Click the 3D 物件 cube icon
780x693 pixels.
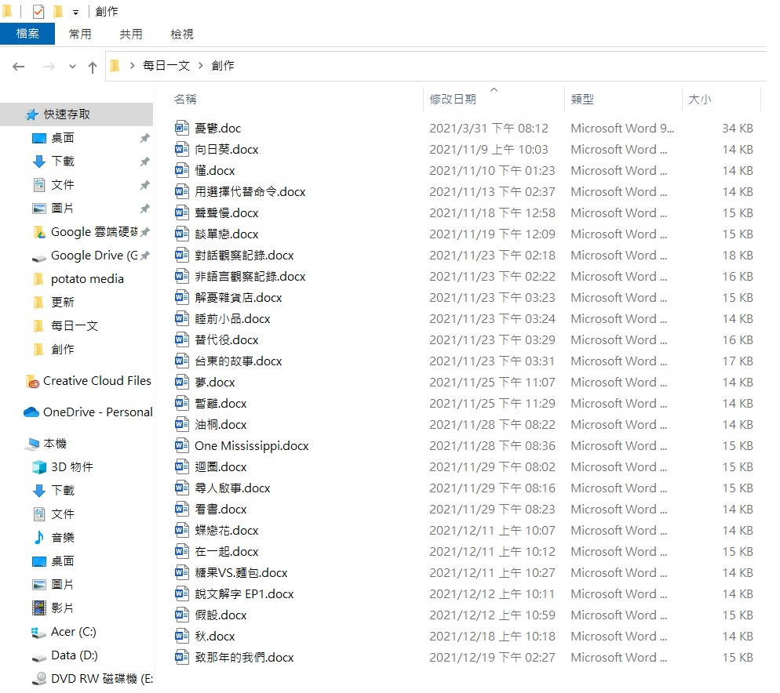(x=39, y=467)
